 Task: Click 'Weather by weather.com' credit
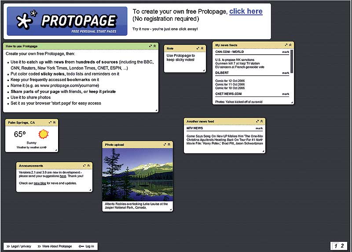(31, 148)
